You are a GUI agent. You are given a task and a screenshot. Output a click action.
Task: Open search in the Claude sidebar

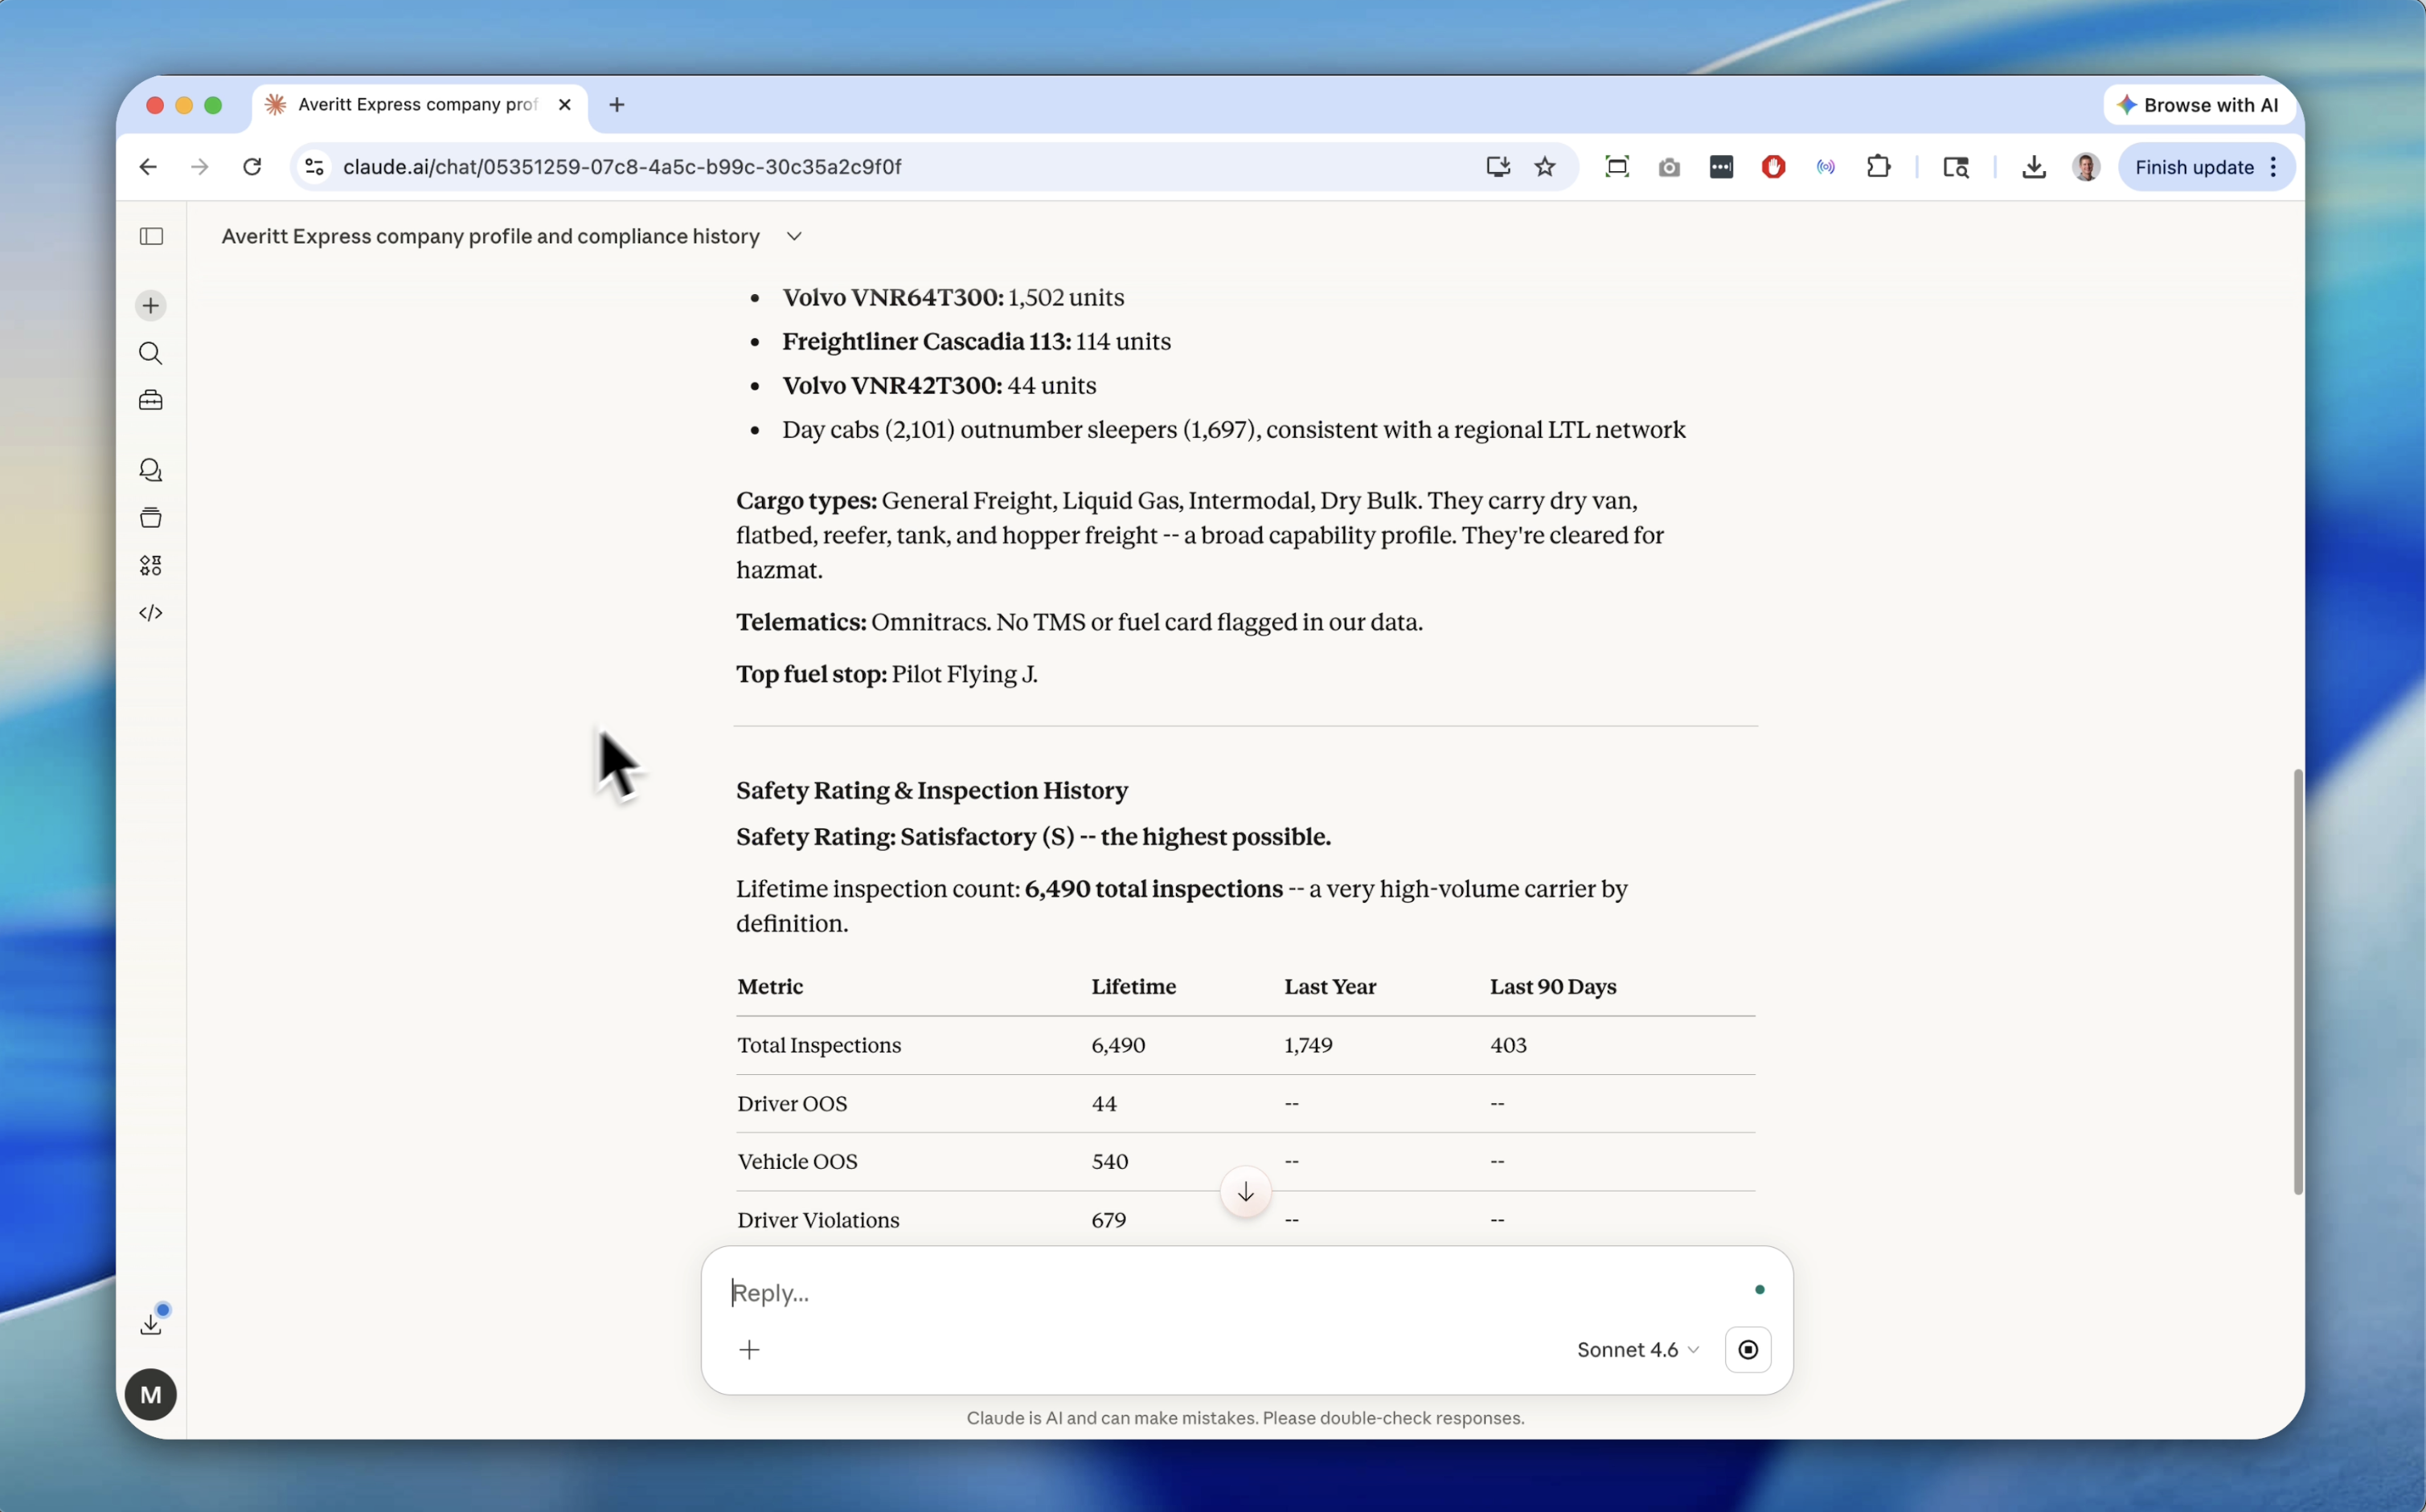pos(150,353)
